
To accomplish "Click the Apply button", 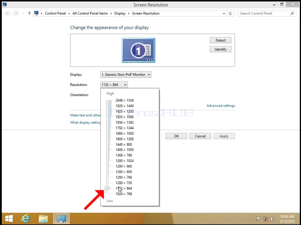I will coord(224,136).
